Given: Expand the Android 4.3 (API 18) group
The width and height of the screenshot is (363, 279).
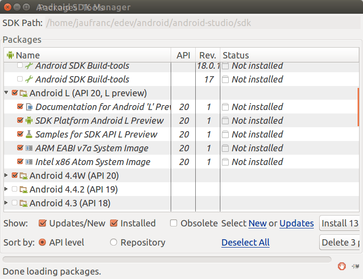Looking at the screenshot, I should (6, 203).
